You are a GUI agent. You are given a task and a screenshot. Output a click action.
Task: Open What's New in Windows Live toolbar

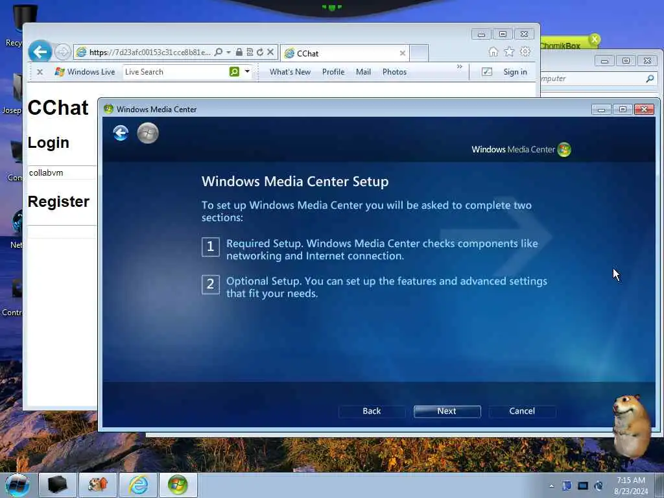(x=290, y=72)
